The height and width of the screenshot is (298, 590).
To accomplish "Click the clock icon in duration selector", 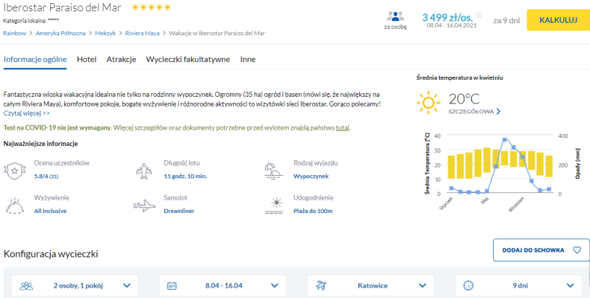I will pyautogui.click(x=468, y=285).
